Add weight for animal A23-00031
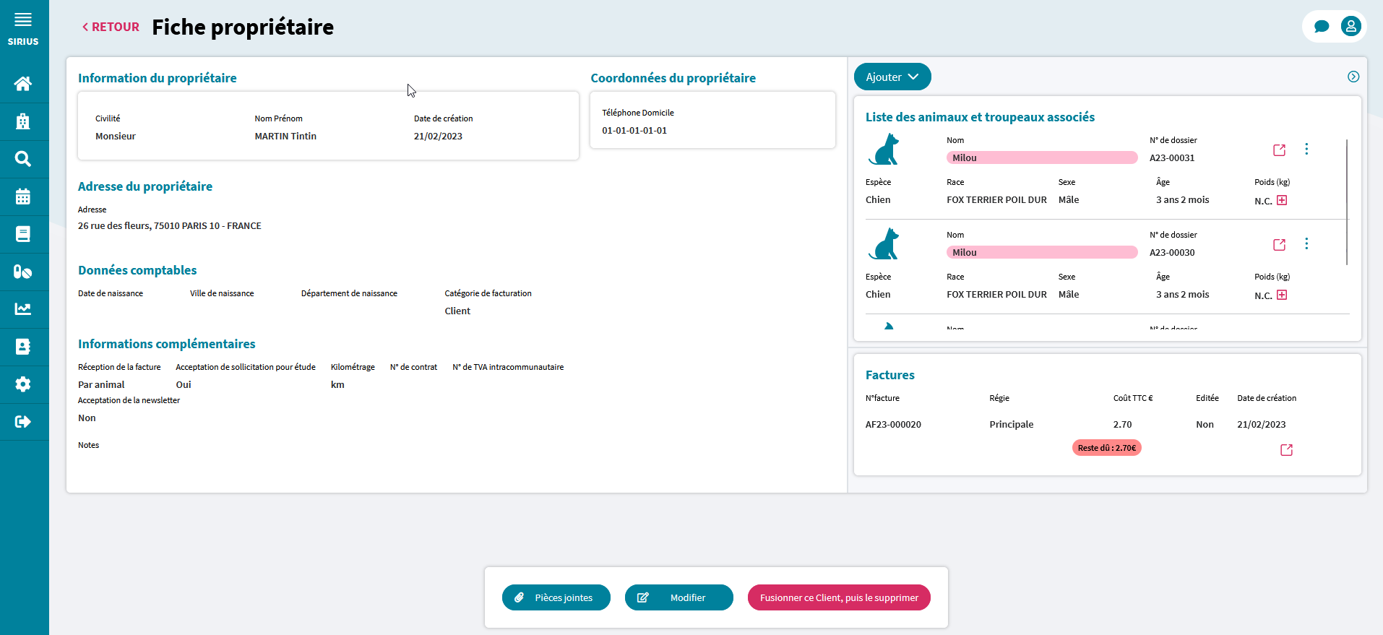 1282,200
